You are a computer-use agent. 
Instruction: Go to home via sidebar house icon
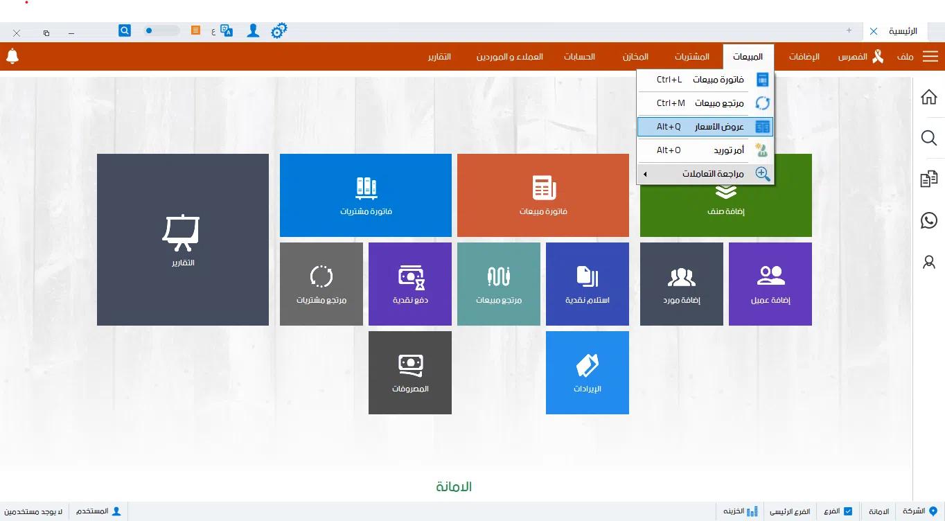[928, 97]
